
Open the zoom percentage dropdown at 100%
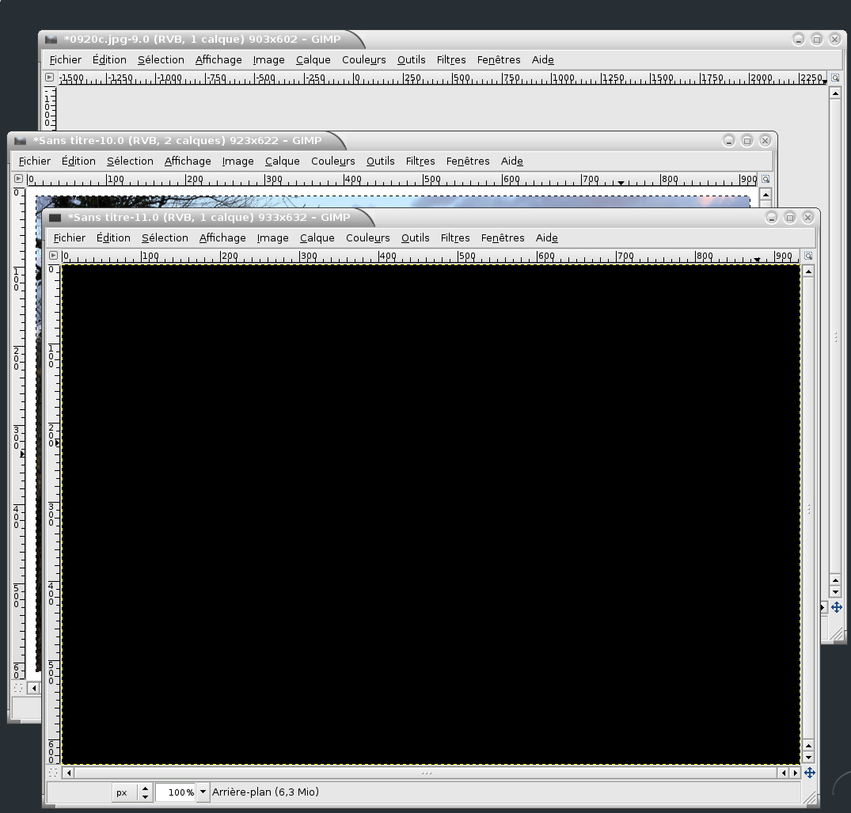point(203,792)
